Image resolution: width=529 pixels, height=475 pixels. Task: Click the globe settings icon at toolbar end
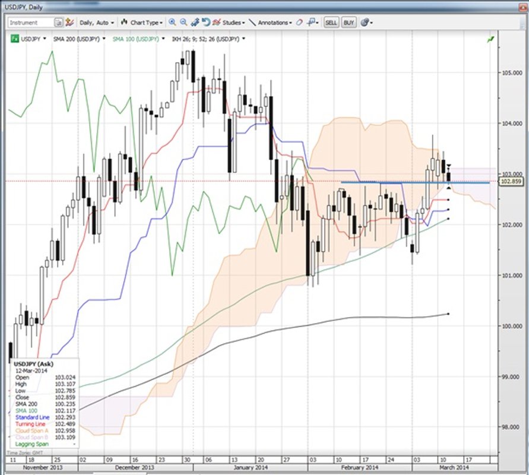(x=365, y=22)
